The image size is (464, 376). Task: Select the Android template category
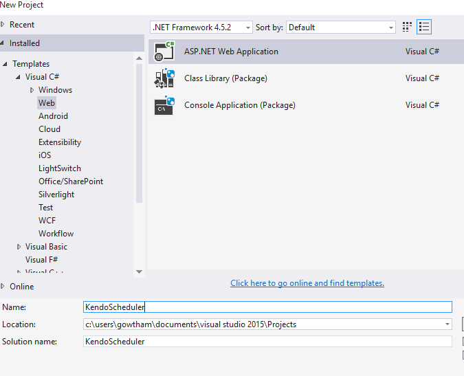click(53, 116)
